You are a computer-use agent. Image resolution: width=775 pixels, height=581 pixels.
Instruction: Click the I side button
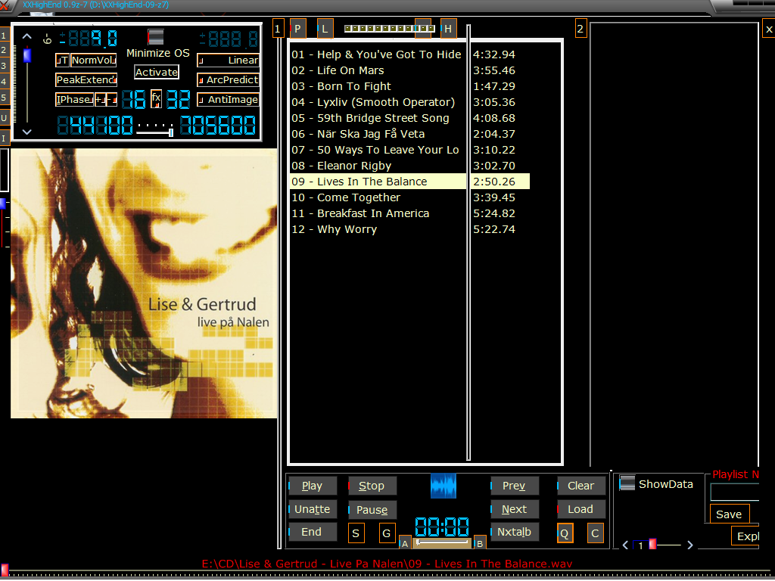pos(4,138)
